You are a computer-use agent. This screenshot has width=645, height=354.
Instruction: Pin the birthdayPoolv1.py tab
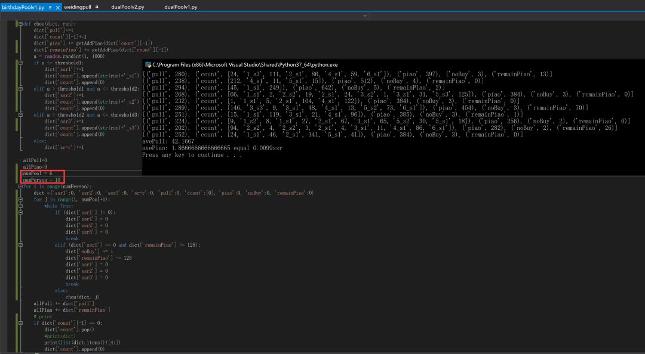[50, 7]
